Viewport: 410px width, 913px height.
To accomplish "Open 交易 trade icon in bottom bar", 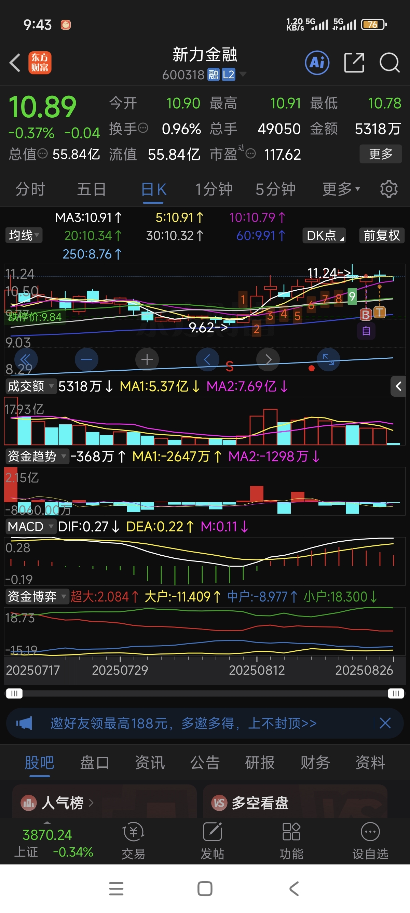I will click(x=133, y=841).
